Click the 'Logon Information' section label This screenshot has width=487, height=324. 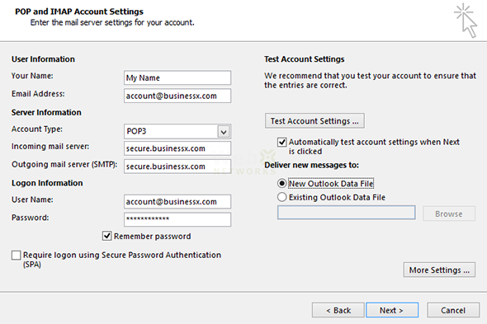pyautogui.click(x=47, y=183)
